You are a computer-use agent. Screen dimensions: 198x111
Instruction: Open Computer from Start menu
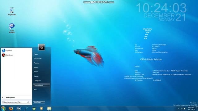click(37, 81)
